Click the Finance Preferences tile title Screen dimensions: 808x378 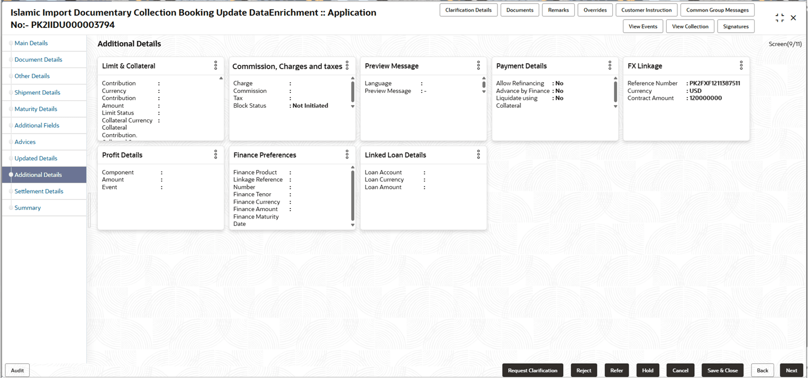(x=265, y=155)
